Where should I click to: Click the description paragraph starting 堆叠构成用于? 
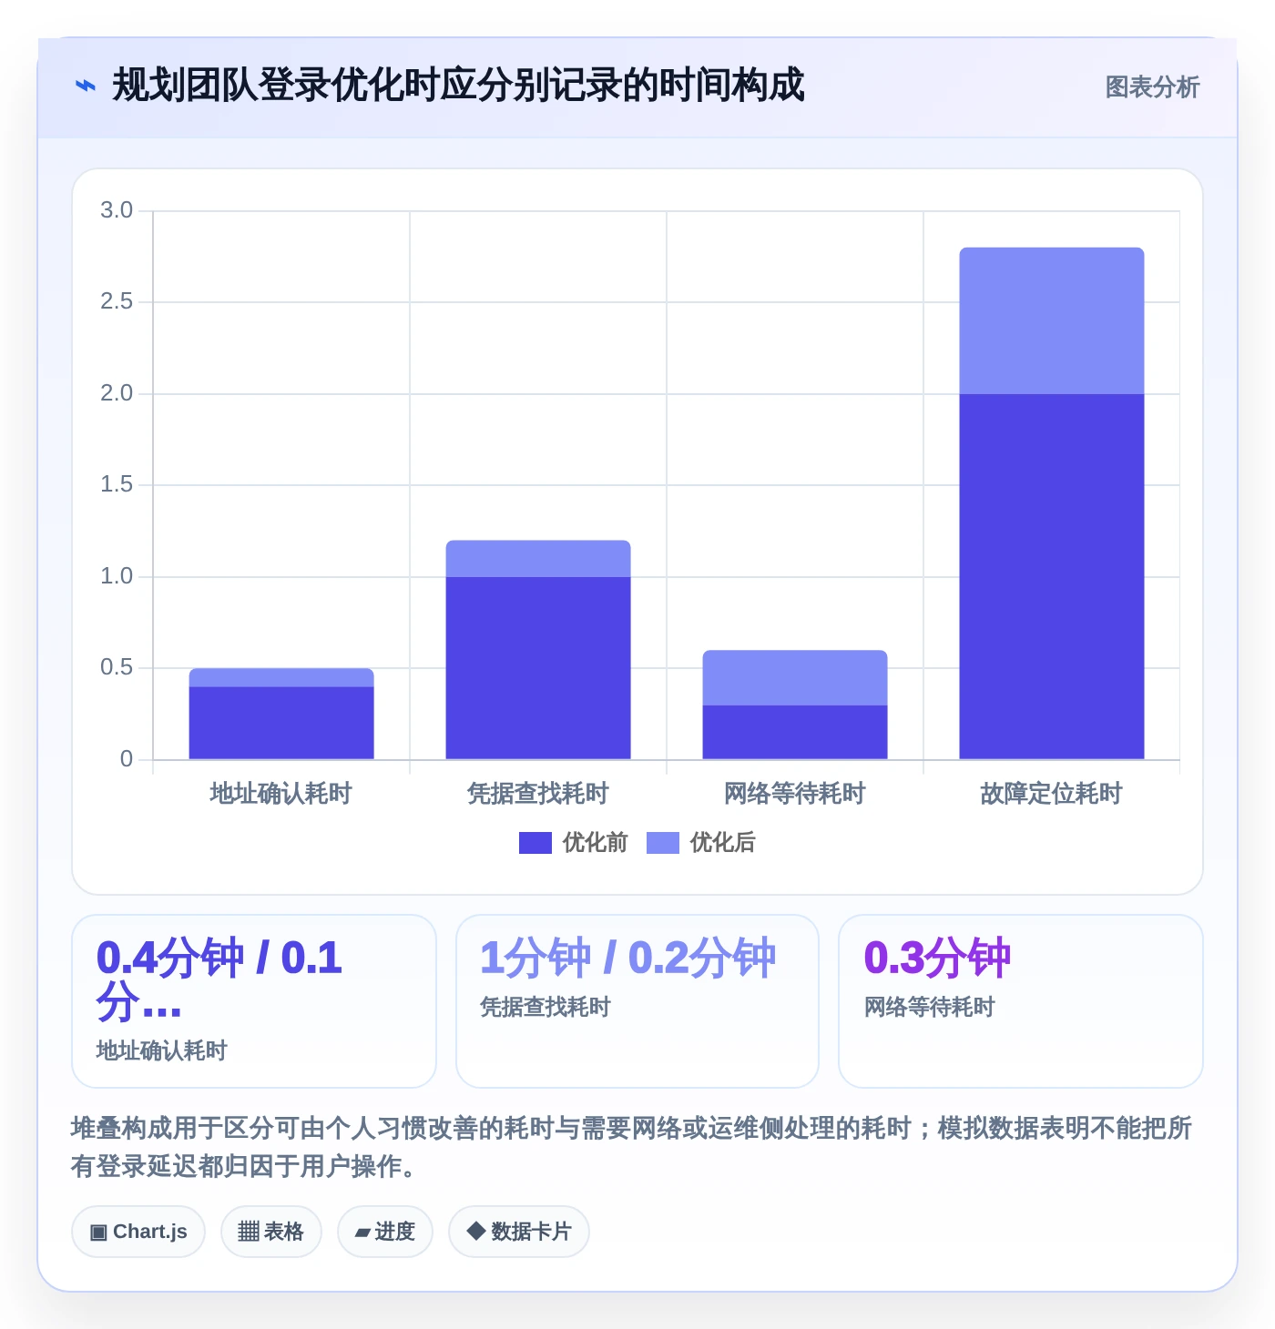632,1147
